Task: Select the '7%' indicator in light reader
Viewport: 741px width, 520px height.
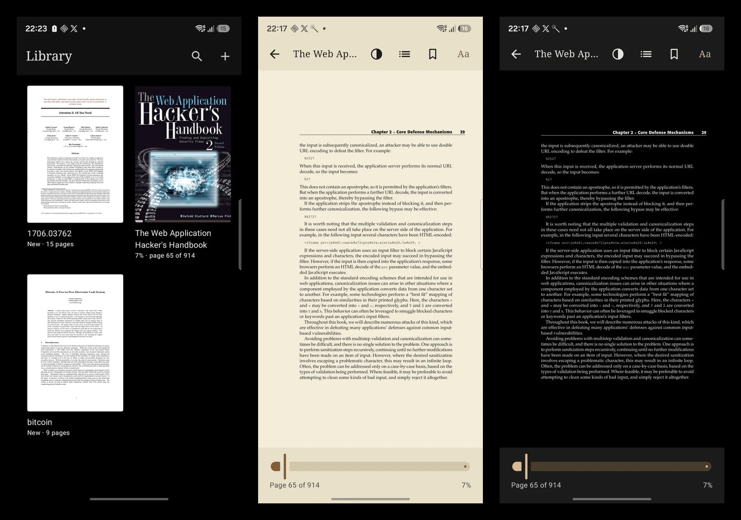Action: click(466, 485)
